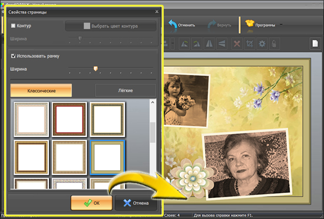The height and width of the screenshot is (219, 324).
Task: Open the alignment dropdown arrow before rotate icons
Action: tap(173, 44)
